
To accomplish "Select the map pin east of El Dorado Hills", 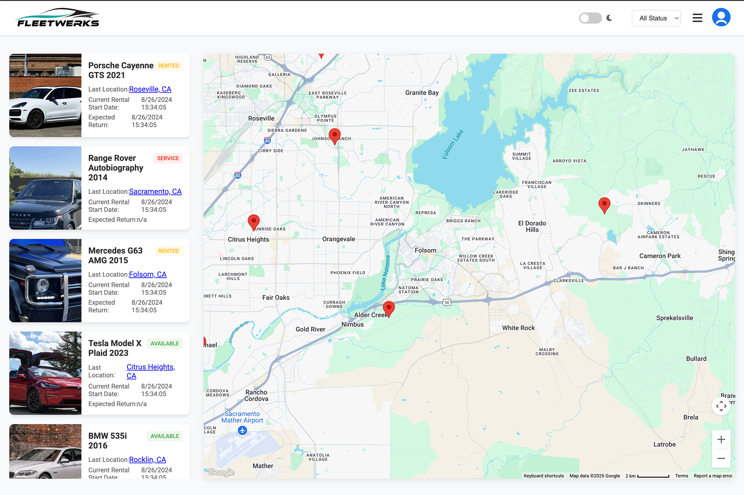I will 604,205.
